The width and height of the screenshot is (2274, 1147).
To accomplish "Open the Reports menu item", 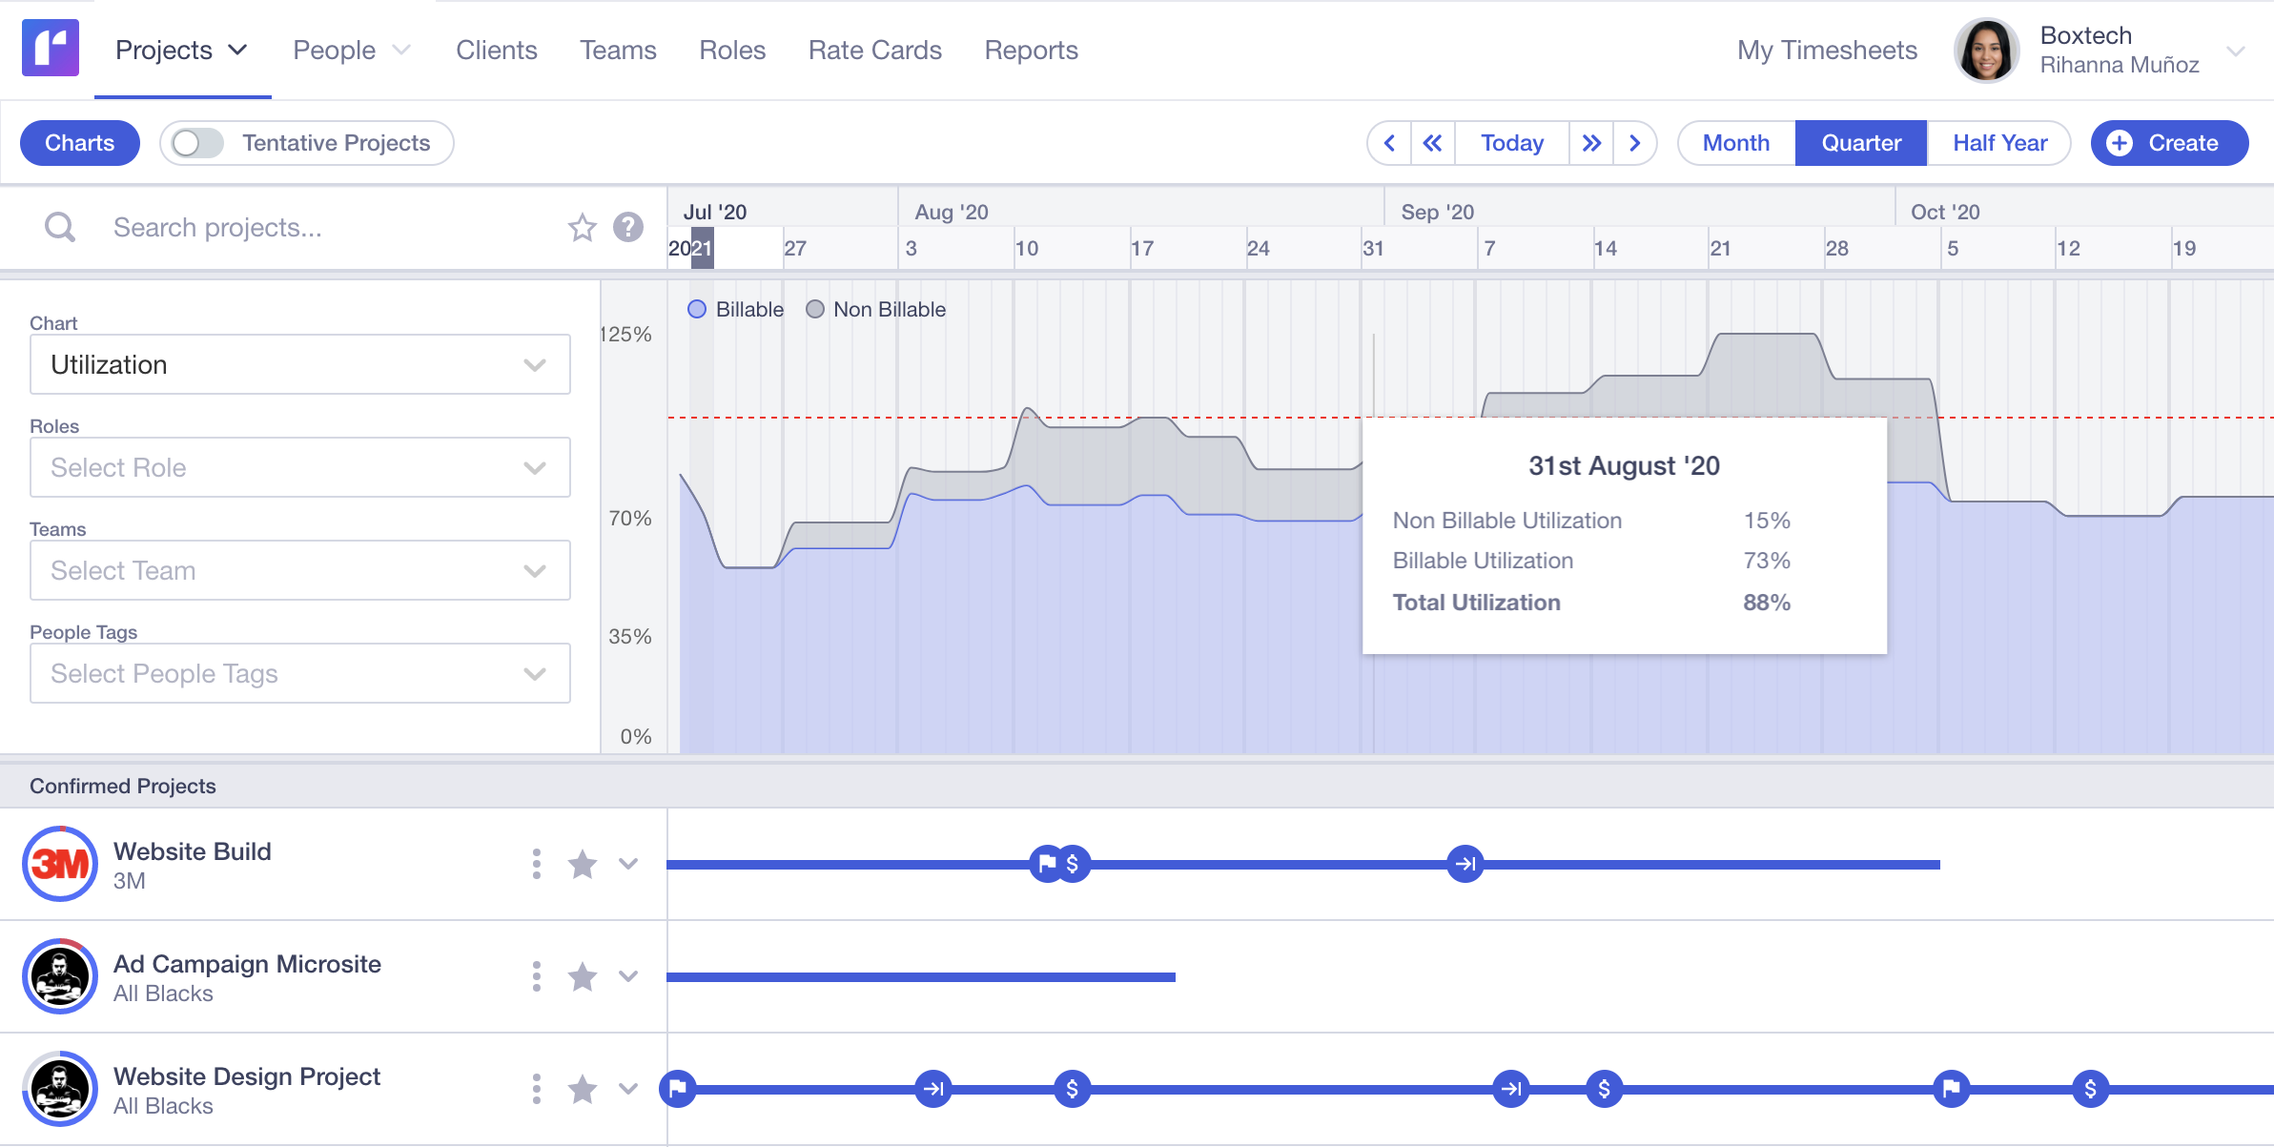I will (x=1031, y=50).
